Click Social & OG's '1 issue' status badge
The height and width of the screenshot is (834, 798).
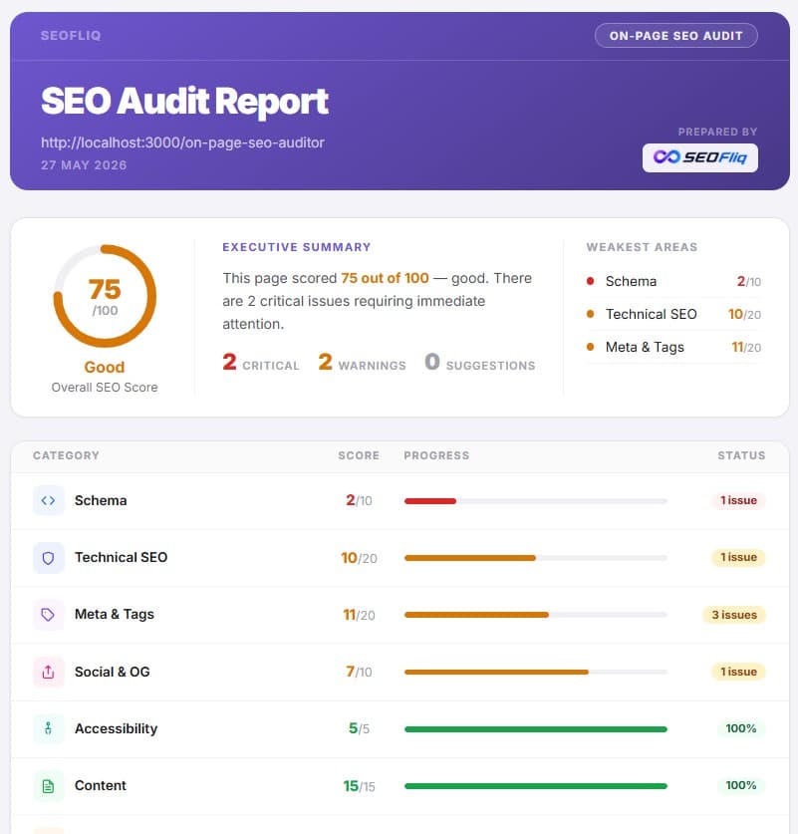(x=738, y=672)
